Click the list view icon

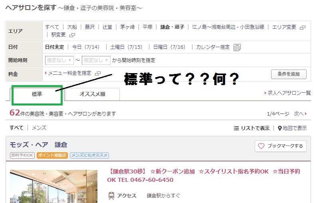coord(236,128)
